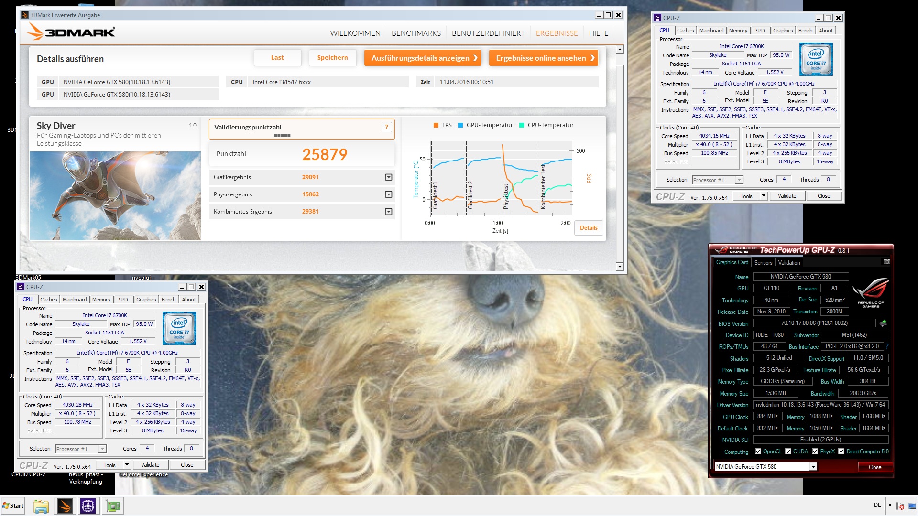This screenshot has width=918, height=516.
Task: Click the 3DMark title bar icon
Action: [x=25, y=15]
